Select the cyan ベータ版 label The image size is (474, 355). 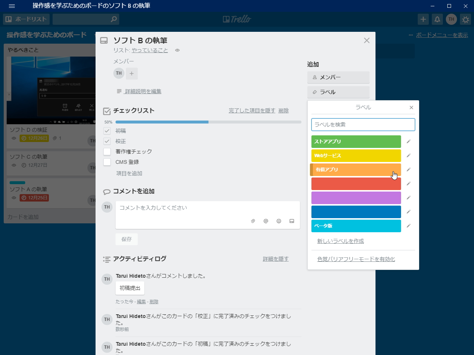[x=356, y=226]
